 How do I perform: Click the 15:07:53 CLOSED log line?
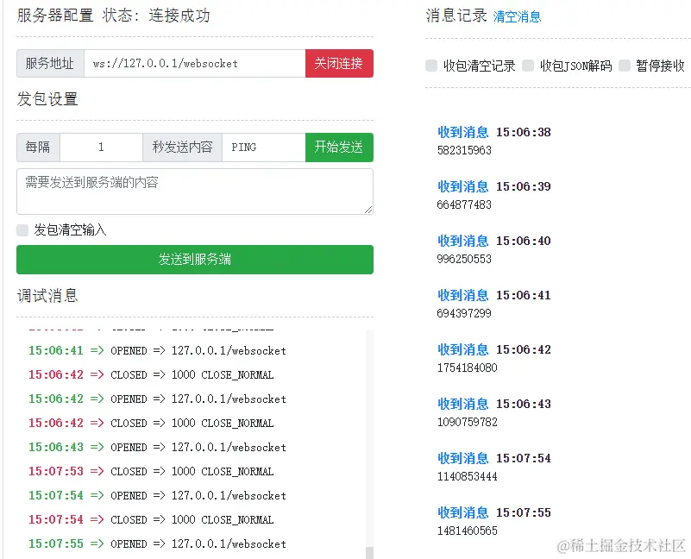pyautogui.click(x=151, y=471)
